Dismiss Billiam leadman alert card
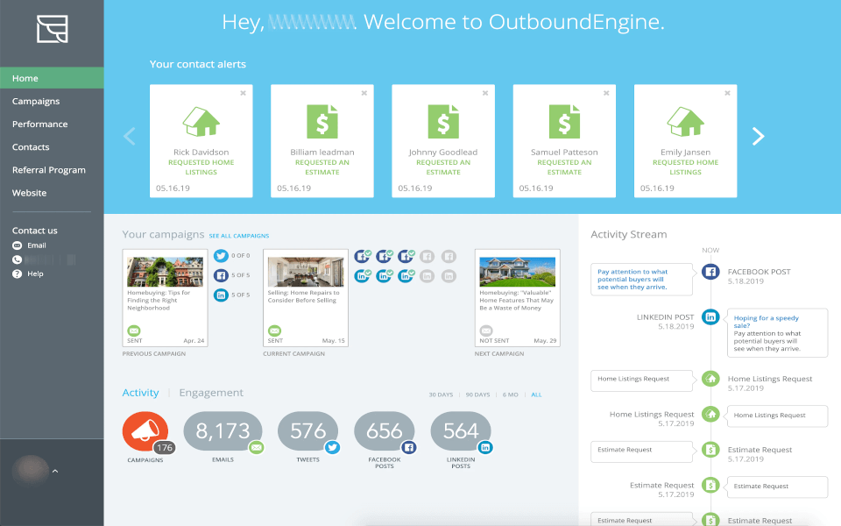 364,93
